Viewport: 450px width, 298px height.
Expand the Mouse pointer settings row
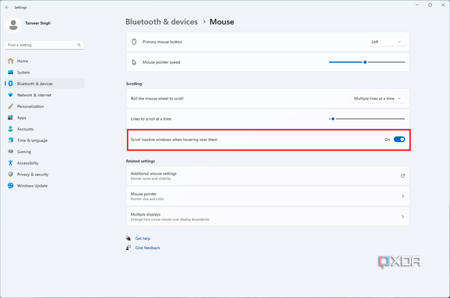267,196
